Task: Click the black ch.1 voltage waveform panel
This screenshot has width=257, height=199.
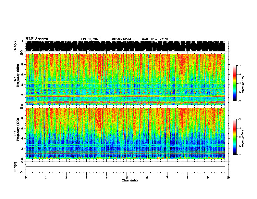Action: [125, 46]
